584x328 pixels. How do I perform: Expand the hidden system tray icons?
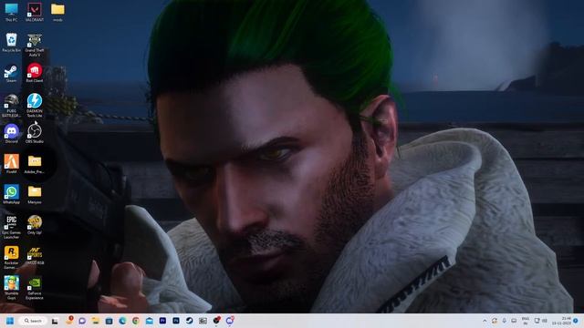point(485,321)
